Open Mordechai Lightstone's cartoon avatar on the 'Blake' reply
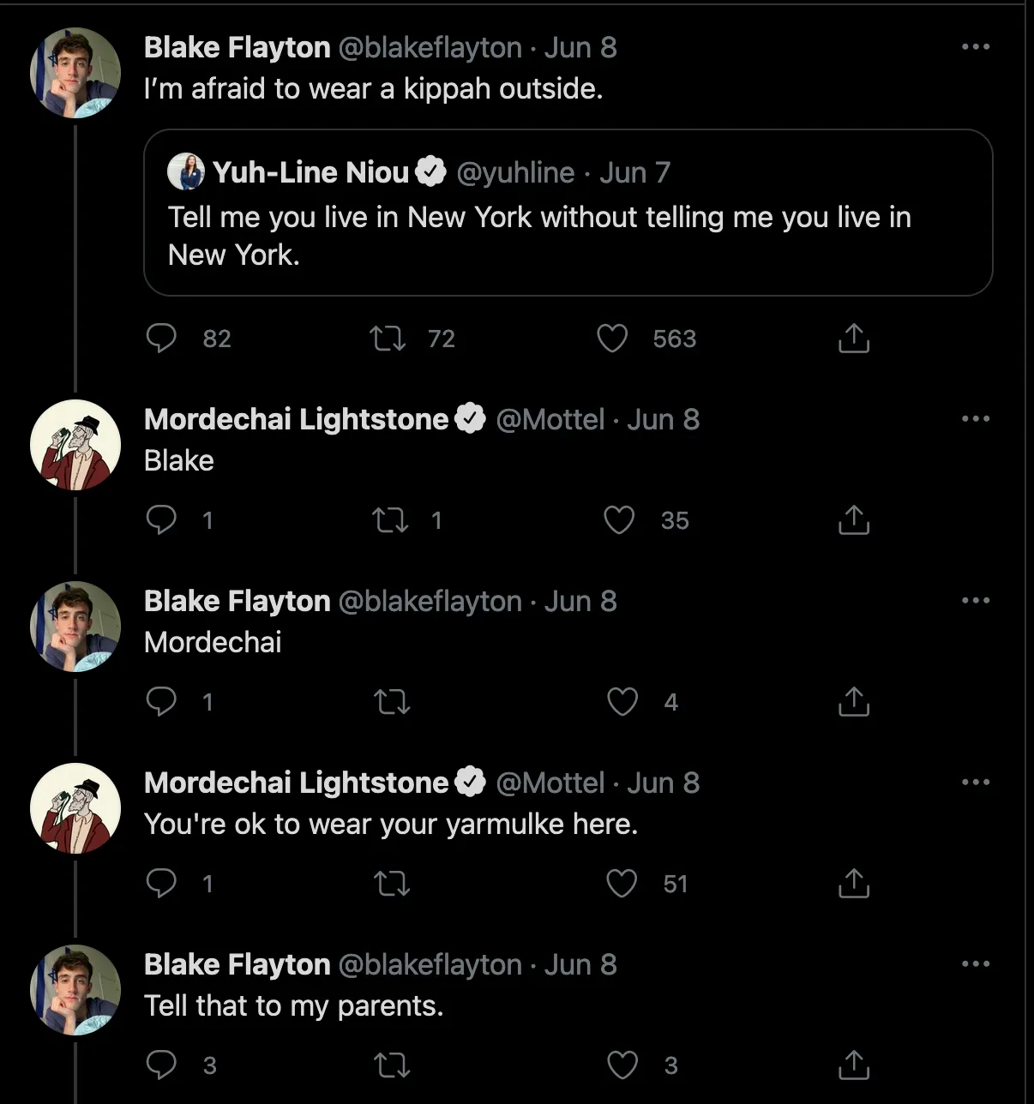Viewport: 1034px width, 1104px height. [75, 445]
